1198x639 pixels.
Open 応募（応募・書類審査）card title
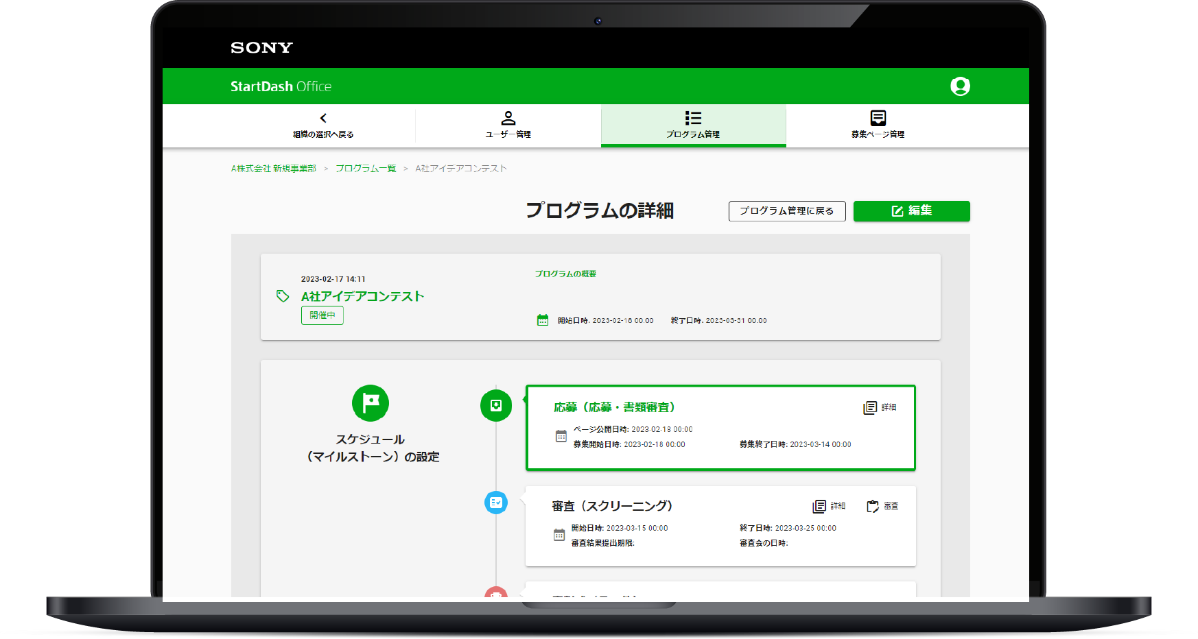[x=615, y=407]
